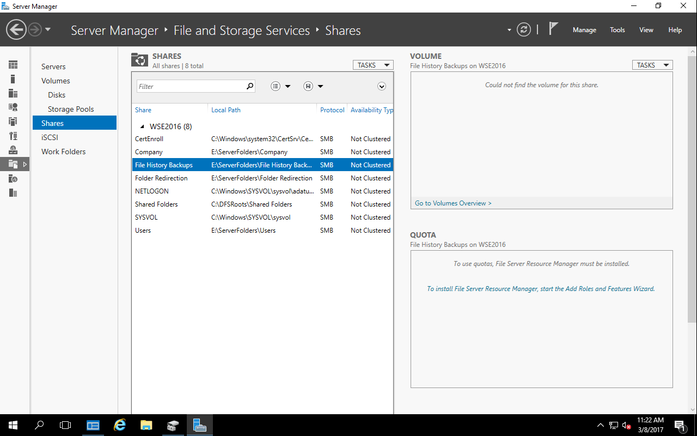
Task: Click the taskbar clock 11:22 AM
Action: (x=650, y=420)
